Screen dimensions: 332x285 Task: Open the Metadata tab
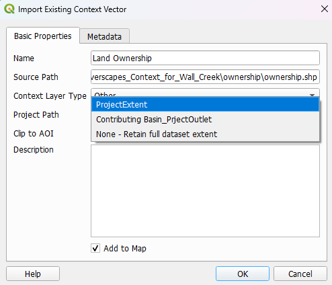coord(104,36)
